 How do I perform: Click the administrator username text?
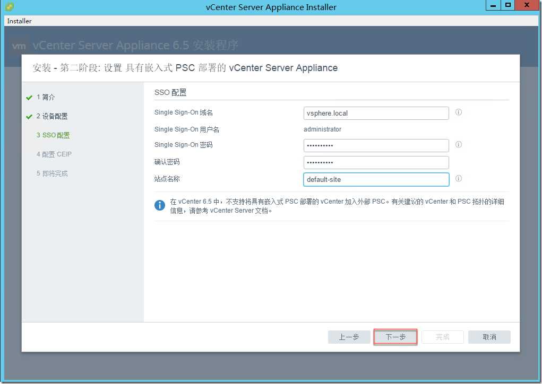click(323, 129)
